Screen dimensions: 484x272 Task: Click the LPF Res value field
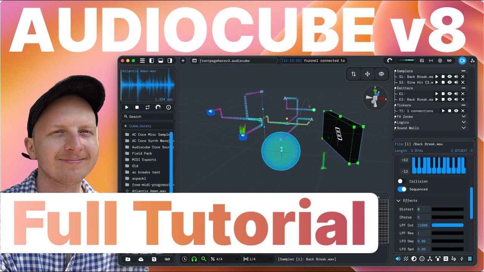423,233
